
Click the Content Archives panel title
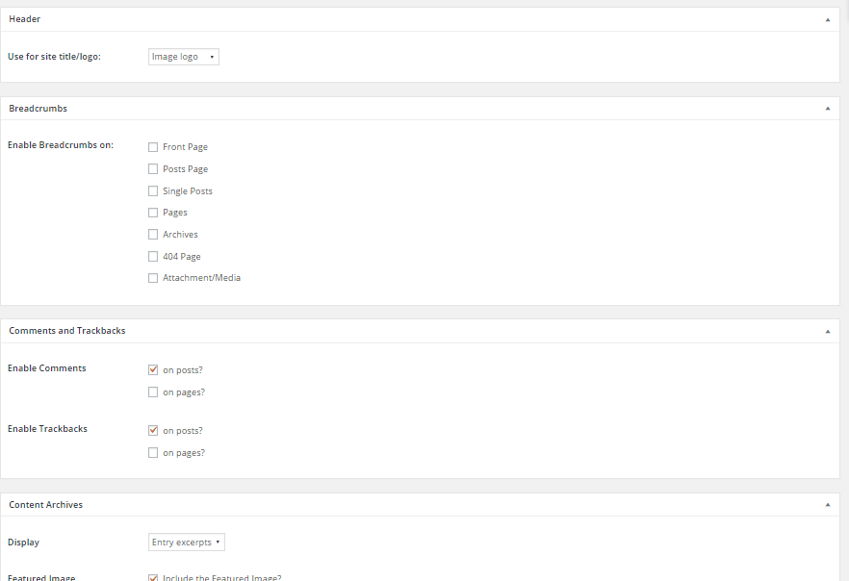click(45, 505)
